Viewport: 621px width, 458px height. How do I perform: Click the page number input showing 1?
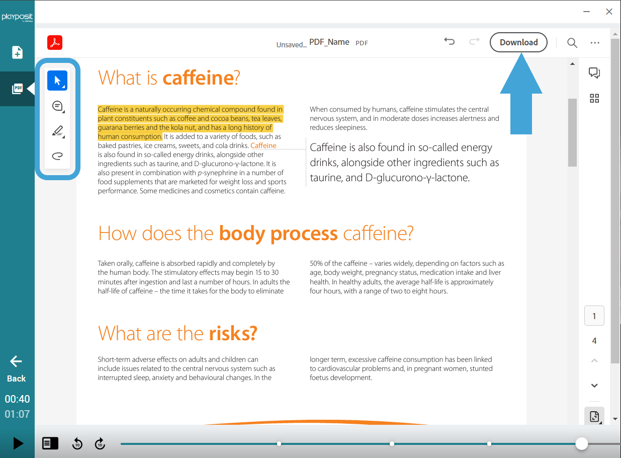[594, 316]
